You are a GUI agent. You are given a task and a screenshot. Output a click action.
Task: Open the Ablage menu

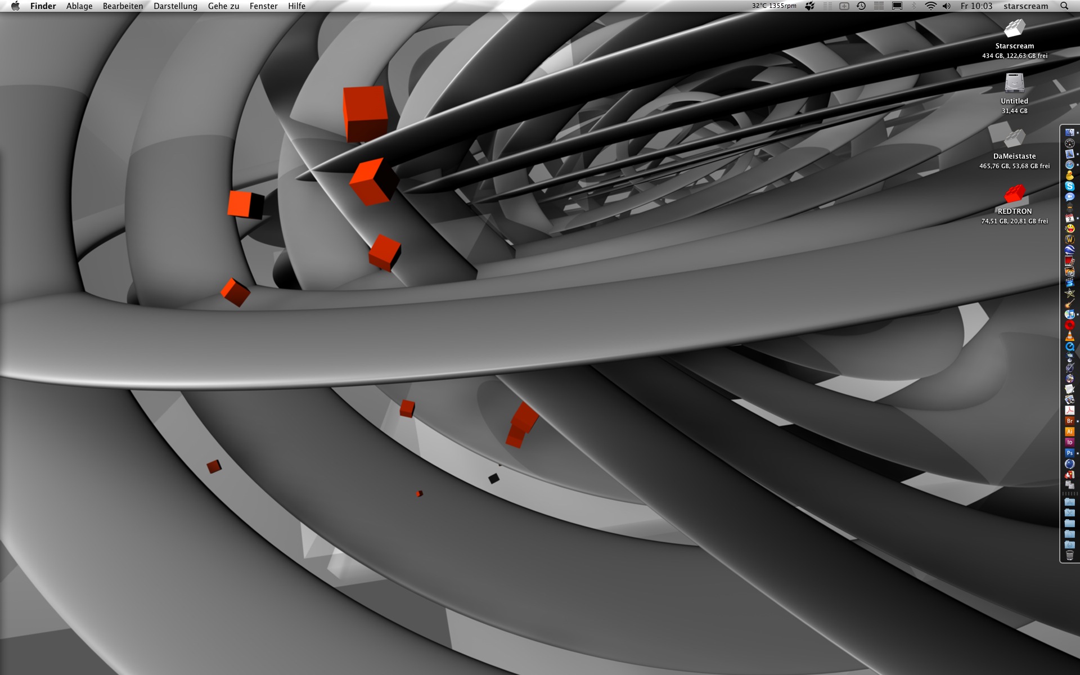pyautogui.click(x=79, y=6)
